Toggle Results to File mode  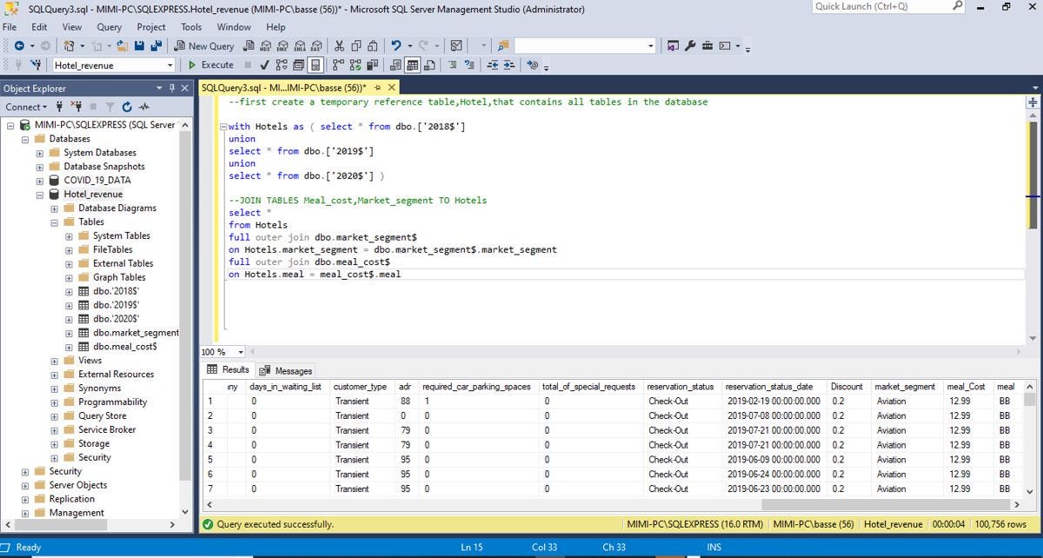[428, 64]
